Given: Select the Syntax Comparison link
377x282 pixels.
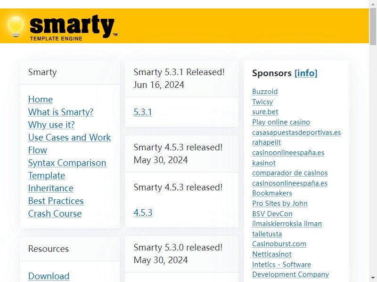Looking at the screenshot, I should click(x=67, y=163).
